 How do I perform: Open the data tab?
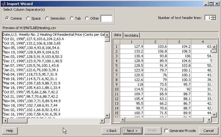coord(118,35)
